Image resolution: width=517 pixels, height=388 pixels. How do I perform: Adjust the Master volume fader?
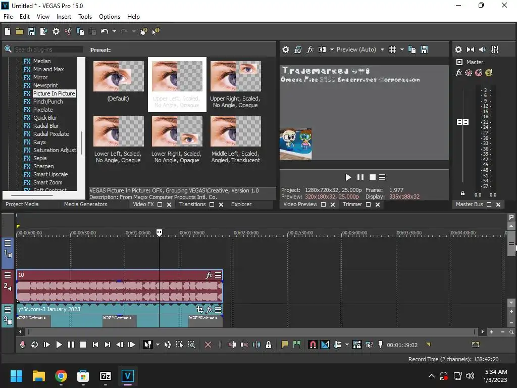click(462, 122)
